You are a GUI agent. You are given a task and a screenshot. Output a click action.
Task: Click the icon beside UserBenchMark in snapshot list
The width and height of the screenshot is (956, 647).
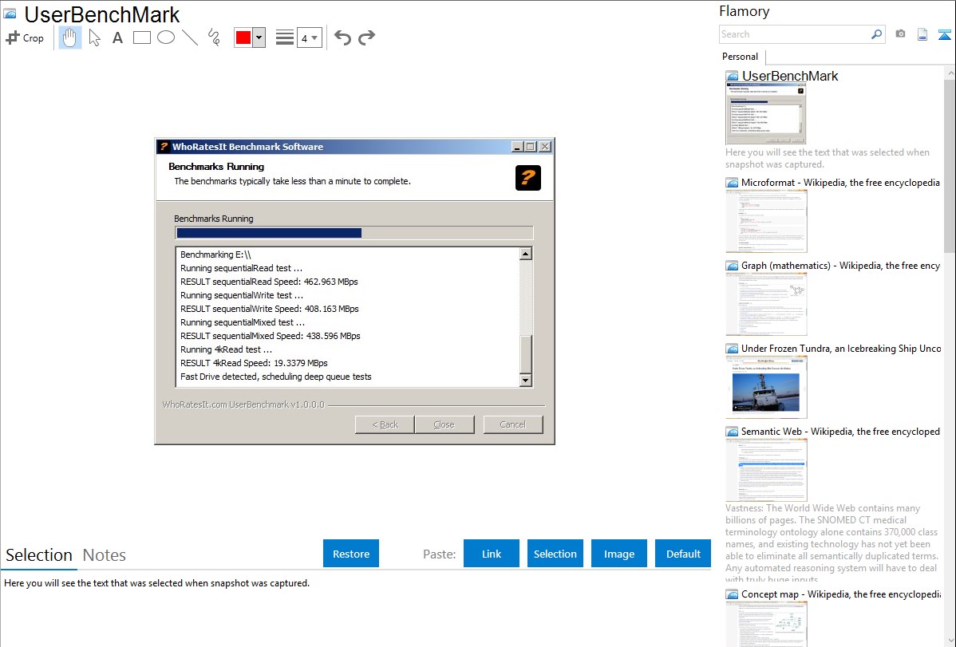tap(733, 77)
